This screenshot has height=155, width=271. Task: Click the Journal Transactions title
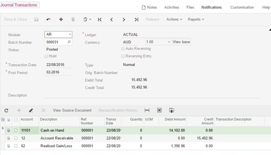[19, 5]
